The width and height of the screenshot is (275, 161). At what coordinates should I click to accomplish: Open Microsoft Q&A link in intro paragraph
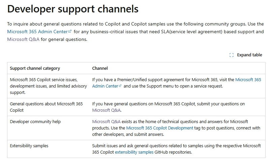pyautogui.click(x=23, y=39)
